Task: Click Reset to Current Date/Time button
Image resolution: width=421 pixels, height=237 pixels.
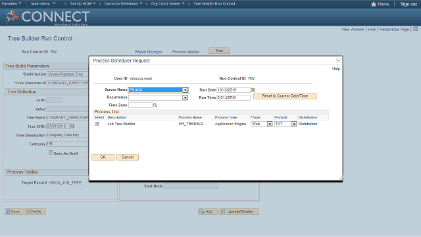Action: pos(285,96)
